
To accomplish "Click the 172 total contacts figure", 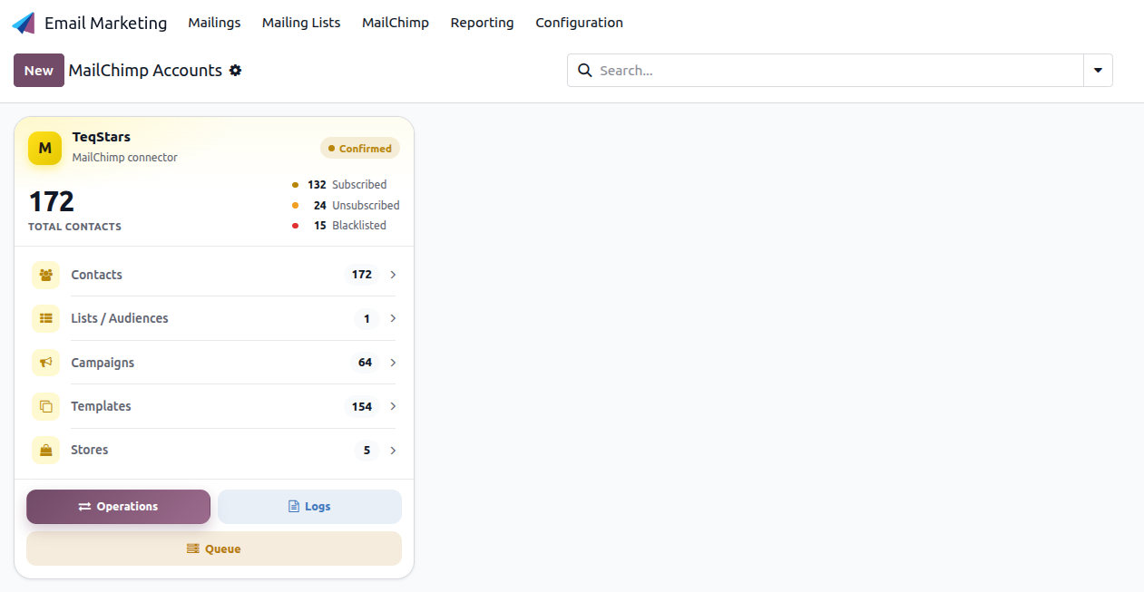I will pos(52,201).
